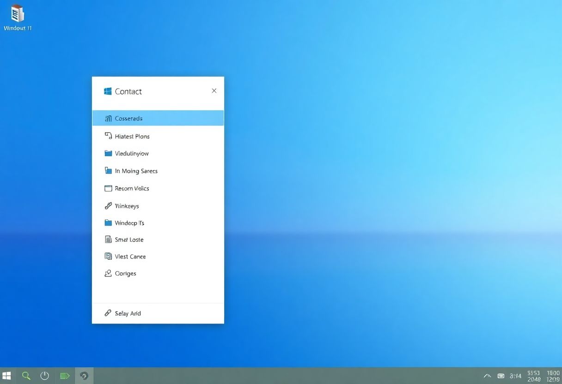Open the Coriges people icon

109,273
